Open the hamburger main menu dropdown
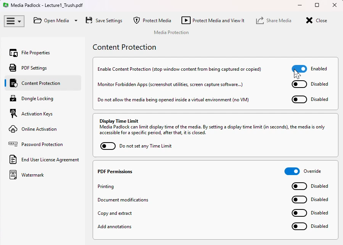The image size is (343, 245). pyautogui.click(x=14, y=21)
